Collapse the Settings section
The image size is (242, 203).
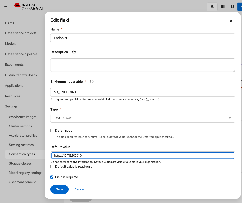tap(11, 106)
